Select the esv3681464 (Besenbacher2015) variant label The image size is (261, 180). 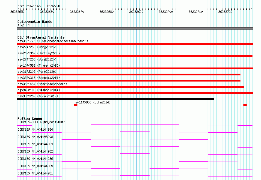[x=42, y=84]
